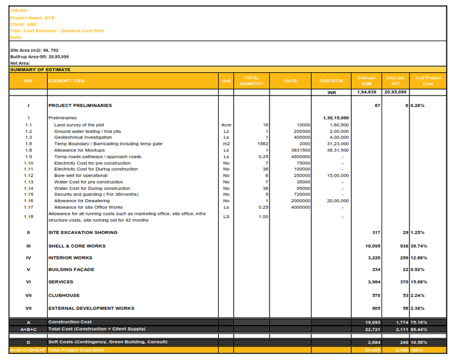
Task: Select the 'Project Name: XYZ' header line
Action: point(32,18)
